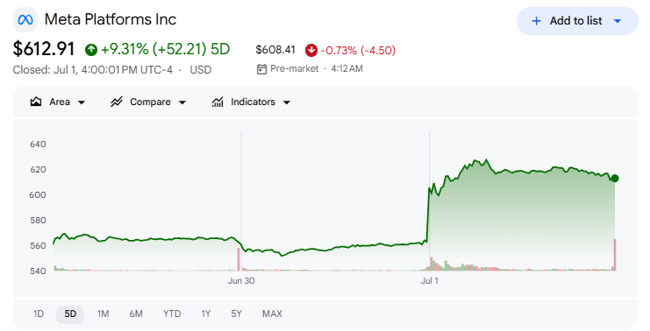Open the Area chart style dropdown
This screenshot has width=650, height=331.
[58, 102]
